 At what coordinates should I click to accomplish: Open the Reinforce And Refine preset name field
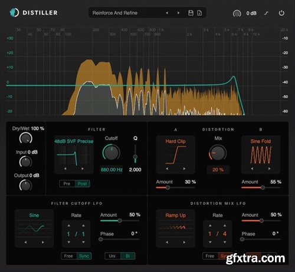tap(115, 13)
